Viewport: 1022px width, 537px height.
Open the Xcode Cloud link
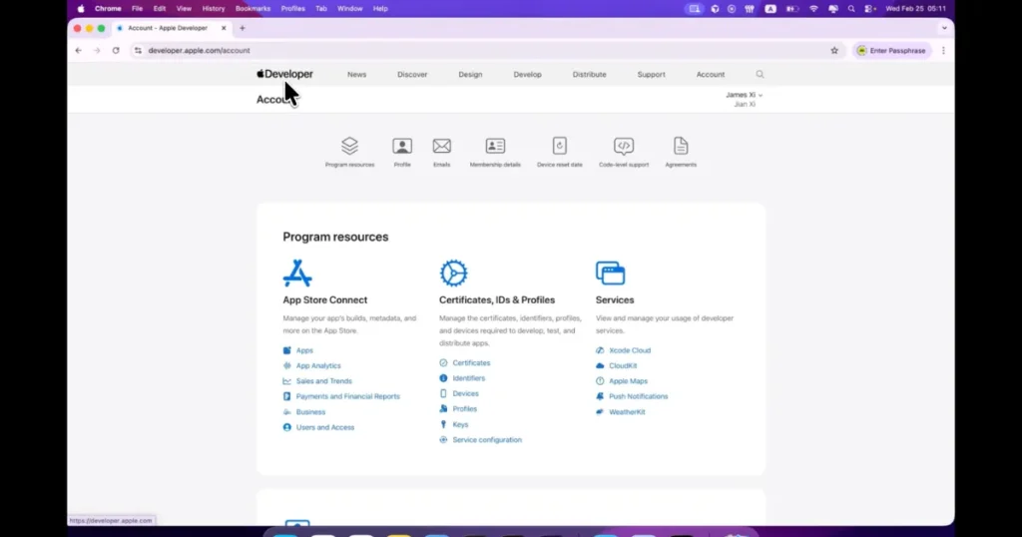[630, 350]
